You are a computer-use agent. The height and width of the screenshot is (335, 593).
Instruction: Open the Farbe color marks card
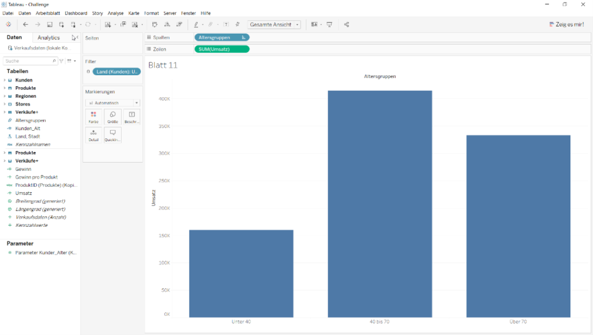coord(93,117)
